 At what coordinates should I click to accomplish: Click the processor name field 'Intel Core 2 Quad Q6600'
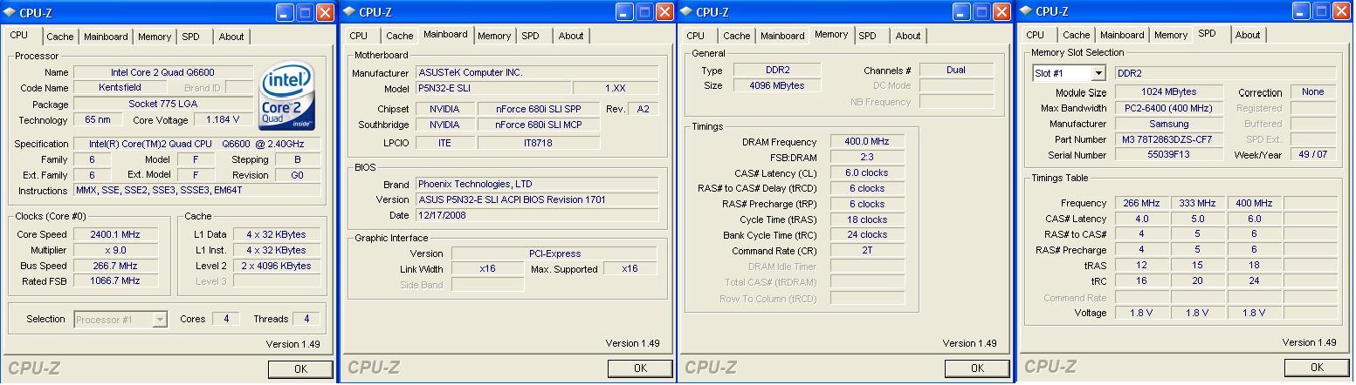[x=163, y=72]
